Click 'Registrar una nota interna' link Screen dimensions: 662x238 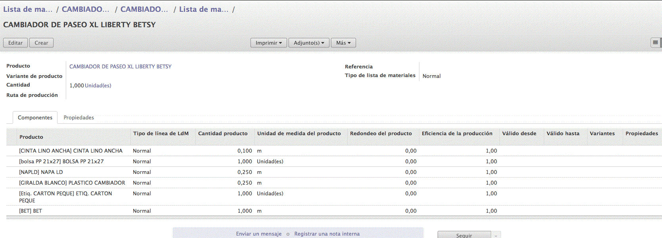point(327,234)
